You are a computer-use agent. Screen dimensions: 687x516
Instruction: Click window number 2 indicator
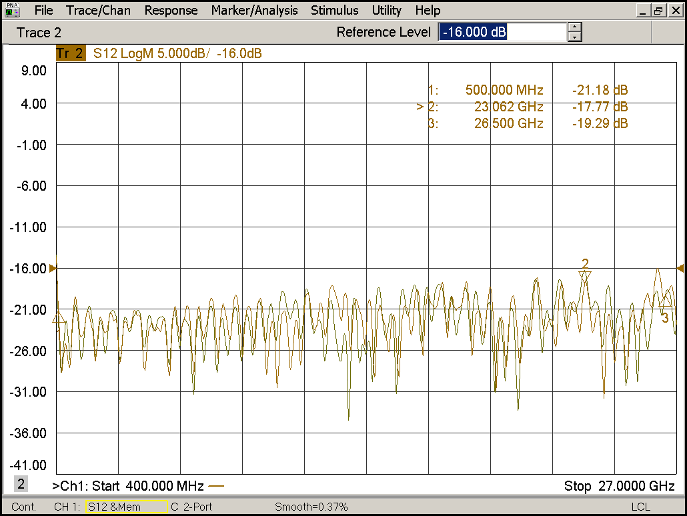21,484
